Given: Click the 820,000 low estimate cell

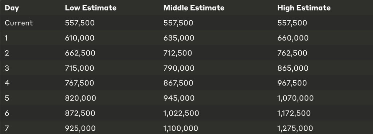Looking at the screenshot, I should [x=81, y=98].
